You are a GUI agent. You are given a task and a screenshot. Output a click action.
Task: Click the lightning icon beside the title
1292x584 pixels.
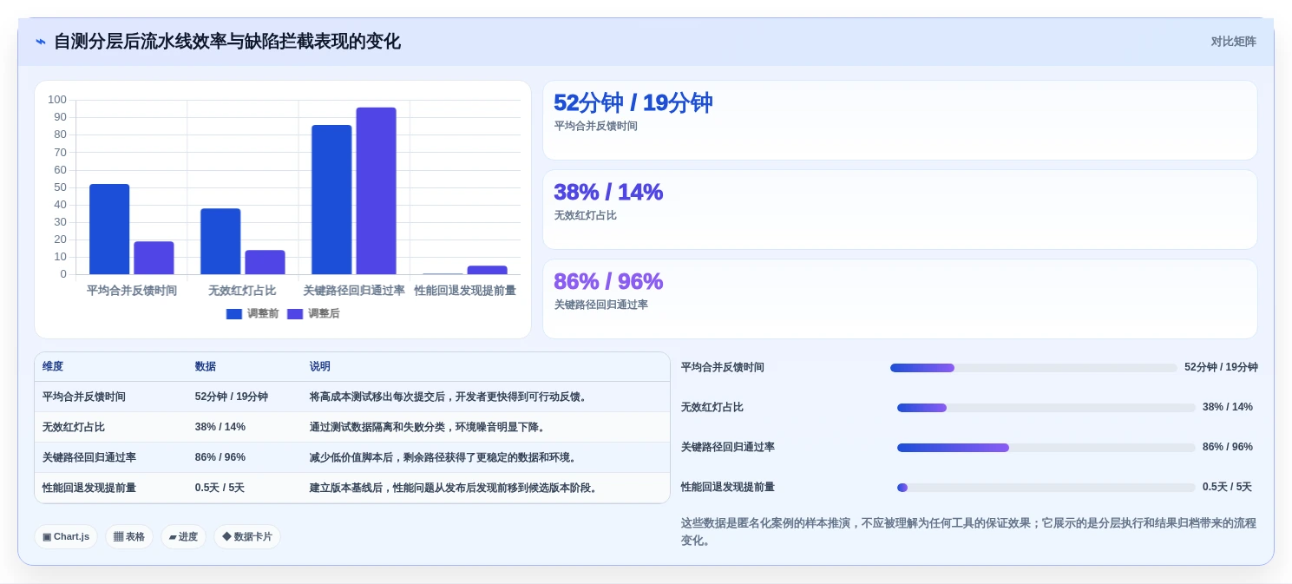click(x=41, y=42)
